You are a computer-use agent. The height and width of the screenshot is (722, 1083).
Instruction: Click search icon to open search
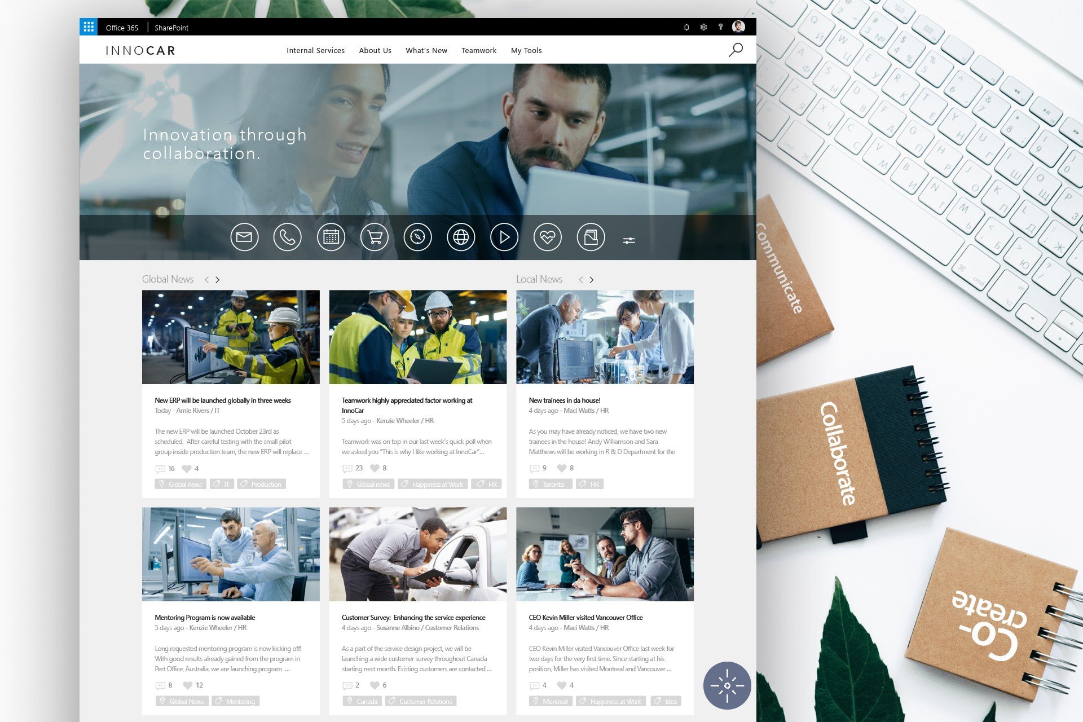[735, 49]
